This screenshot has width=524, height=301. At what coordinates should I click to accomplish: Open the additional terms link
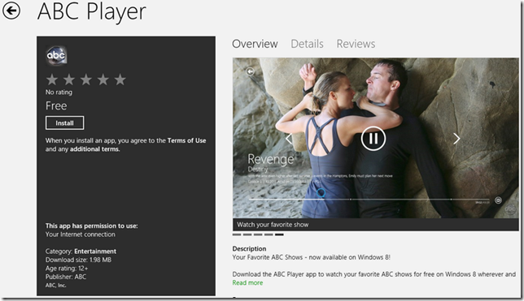pos(94,149)
